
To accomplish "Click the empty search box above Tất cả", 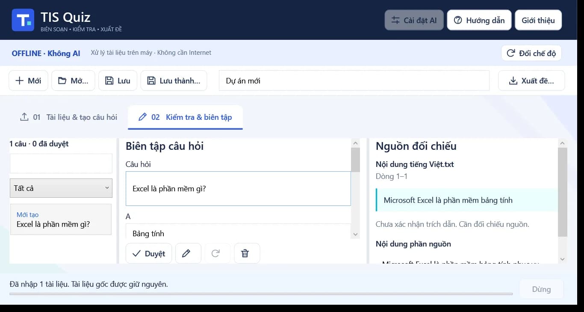I will point(61,163).
